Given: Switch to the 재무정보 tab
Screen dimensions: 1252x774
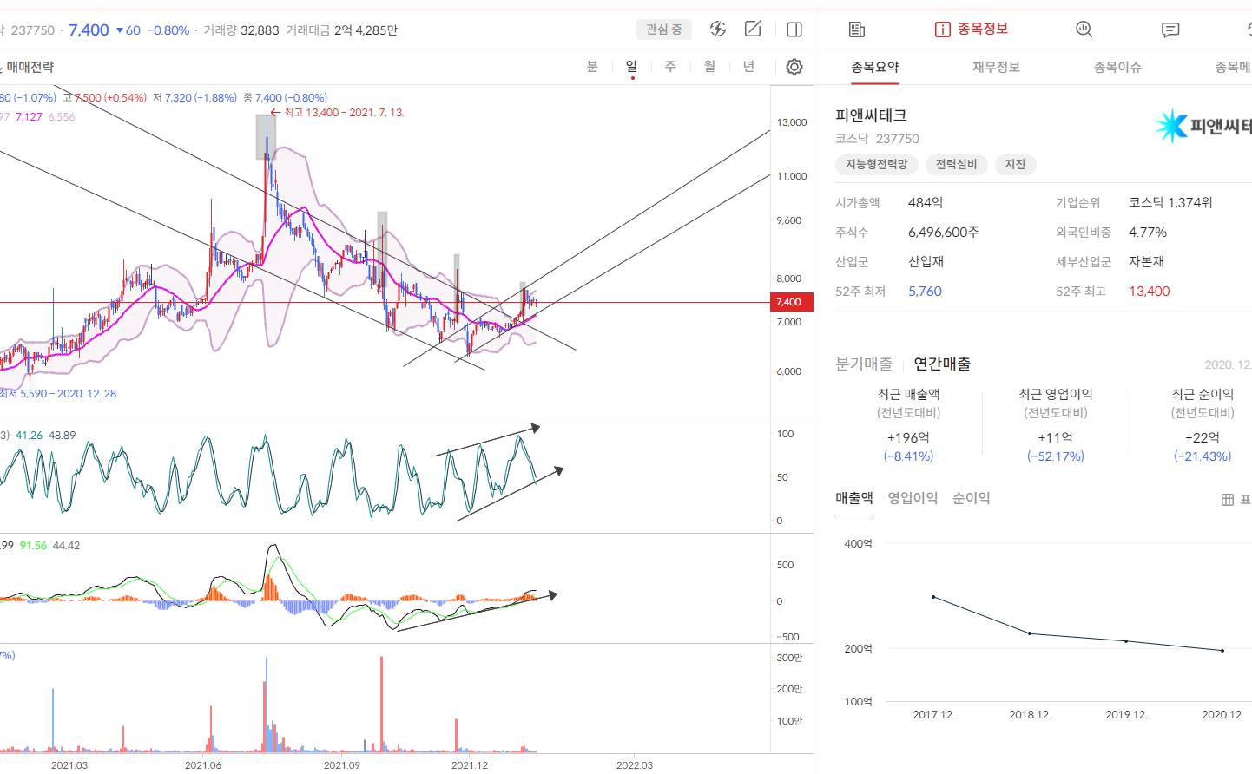Looking at the screenshot, I should (996, 67).
